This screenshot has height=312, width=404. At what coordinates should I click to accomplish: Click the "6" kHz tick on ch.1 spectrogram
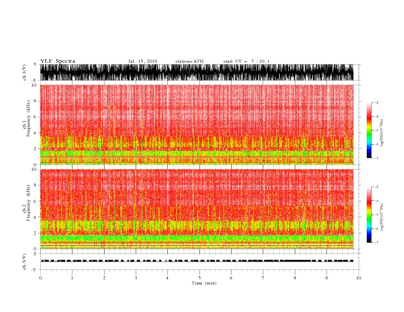point(35,117)
